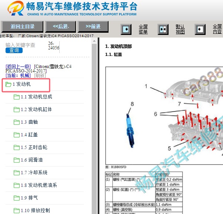Go forward using >>前进 button
223x214 pixels.
pos(93,27)
